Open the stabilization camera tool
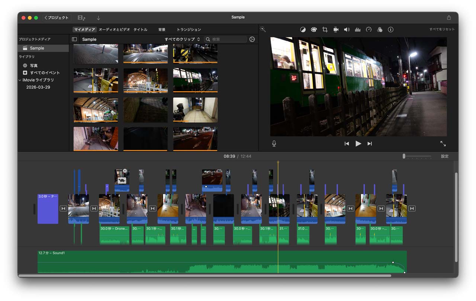 pyautogui.click(x=336, y=30)
